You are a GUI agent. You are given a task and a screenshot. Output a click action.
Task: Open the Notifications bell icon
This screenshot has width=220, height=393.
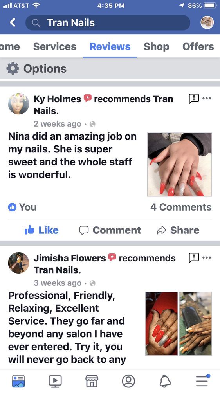(165, 381)
